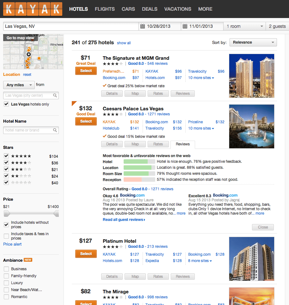Open the VACATIONS navigation tab
Screen dimensions: 289x305
178,9
